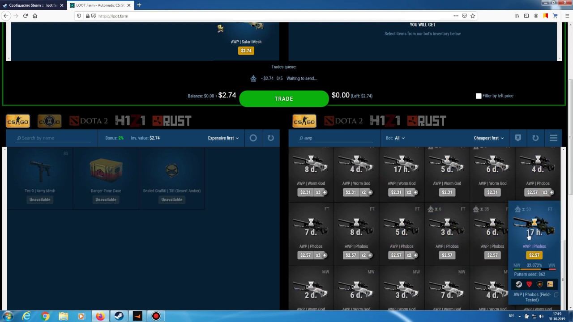
Task: Open the bot inventory hamburger menu
Action: pos(553,138)
